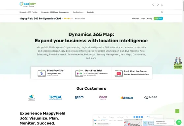Open the user account icon
The height and width of the screenshot is (126, 184).
(x=162, y=5)
